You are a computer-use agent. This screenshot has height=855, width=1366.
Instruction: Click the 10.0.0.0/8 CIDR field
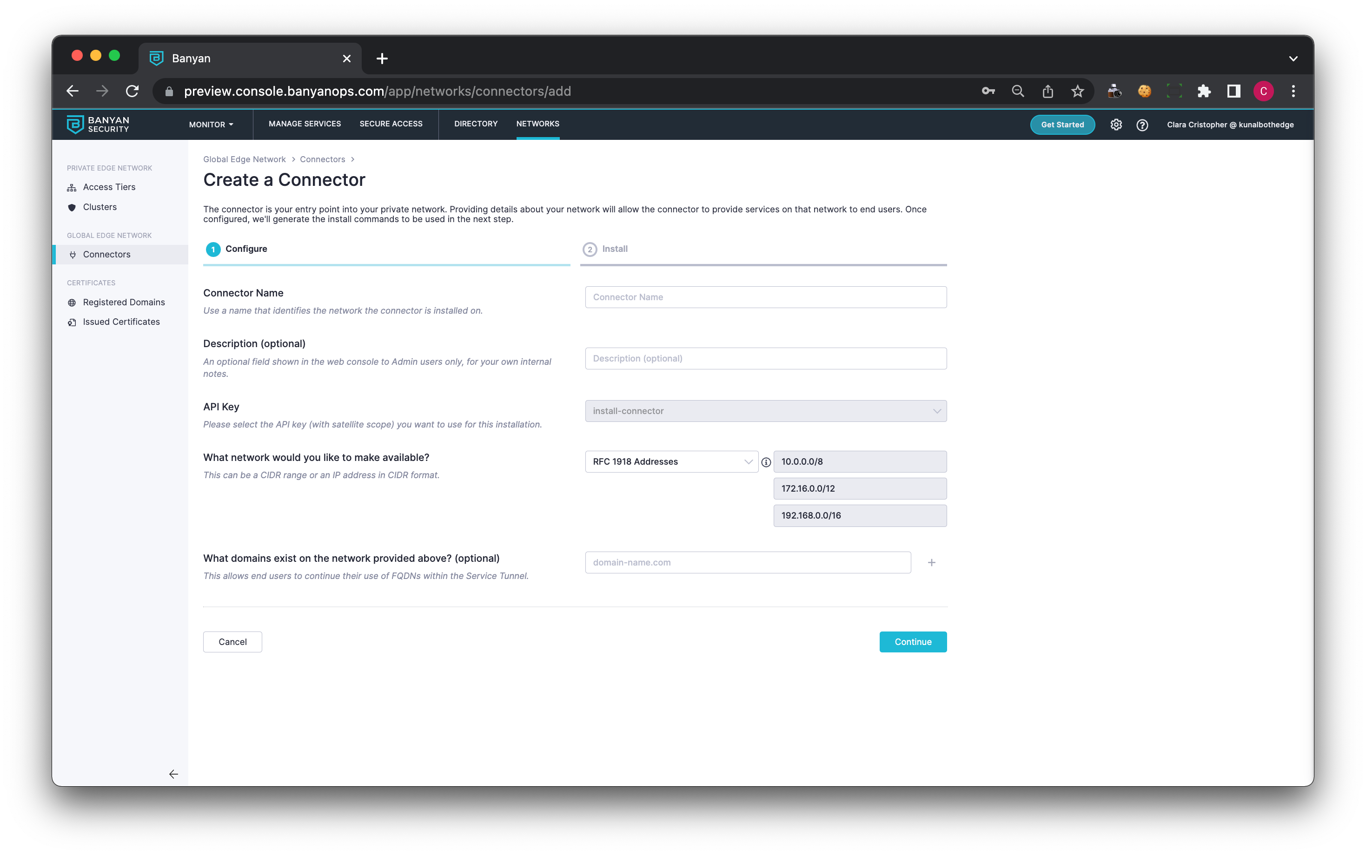click(x=860, y=461)
